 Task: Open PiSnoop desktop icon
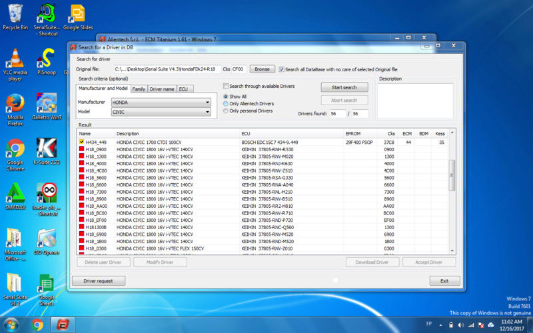[x=47, y=62]
